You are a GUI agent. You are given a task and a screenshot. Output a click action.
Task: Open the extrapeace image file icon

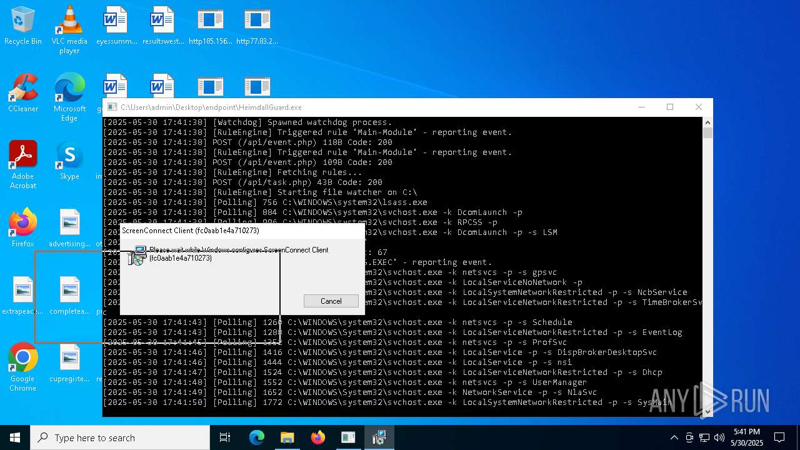23,296
